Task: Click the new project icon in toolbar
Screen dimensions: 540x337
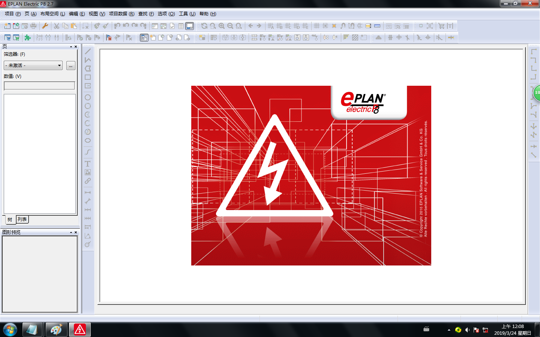Action: (x=7, y=26)
